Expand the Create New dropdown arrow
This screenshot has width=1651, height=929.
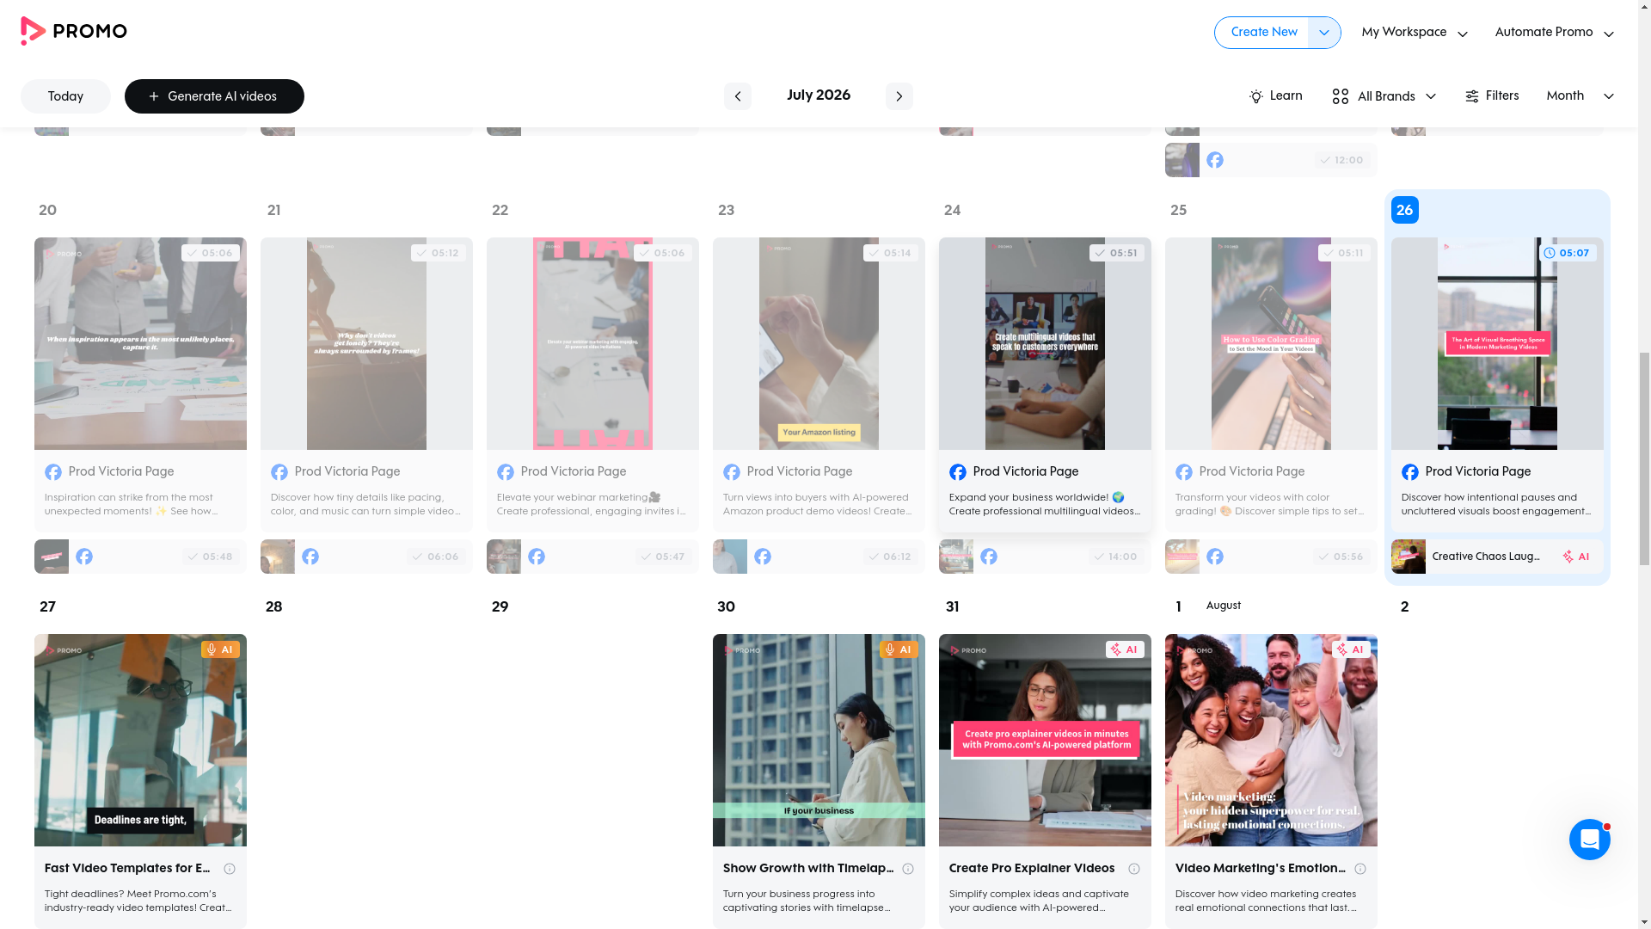(1323, 33)
